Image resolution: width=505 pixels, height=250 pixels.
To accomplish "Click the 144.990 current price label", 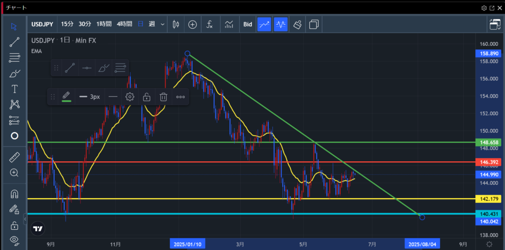I will pos(489,175).
